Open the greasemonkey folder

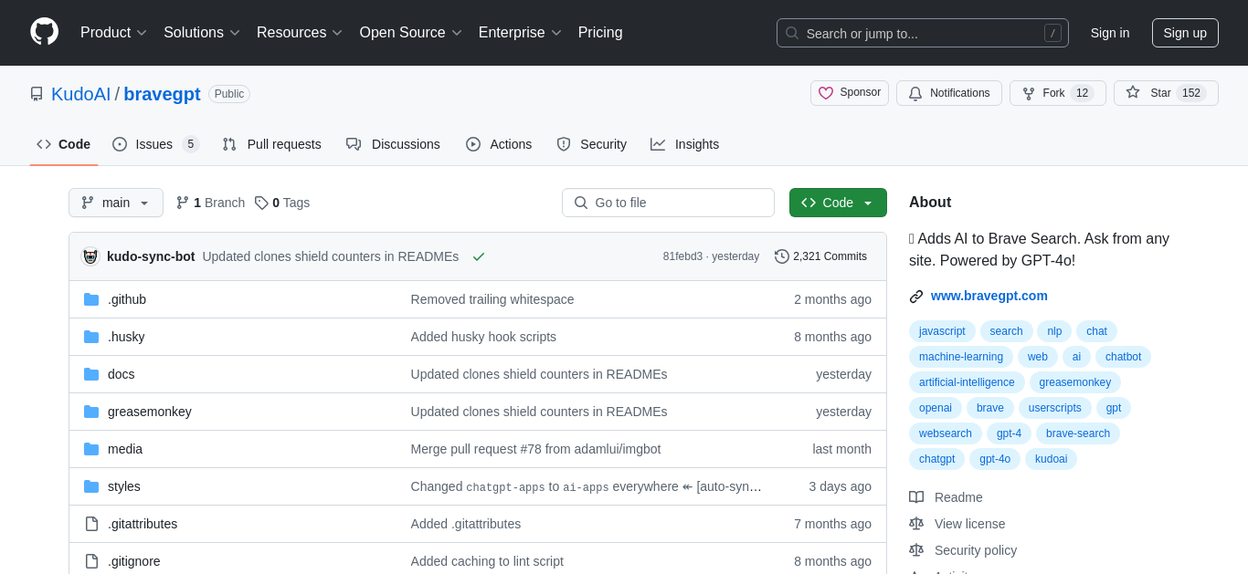(150, 412)
